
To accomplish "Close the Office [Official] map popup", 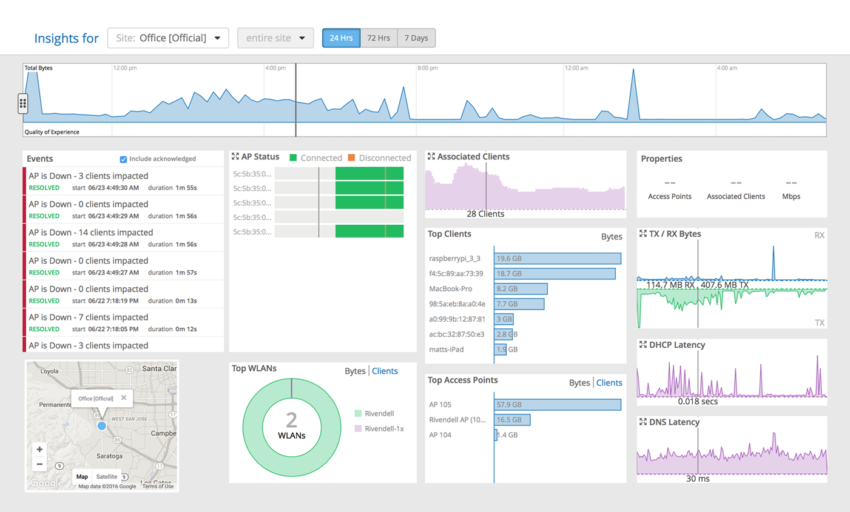I will pyautogui.click(x=124, y=398).
